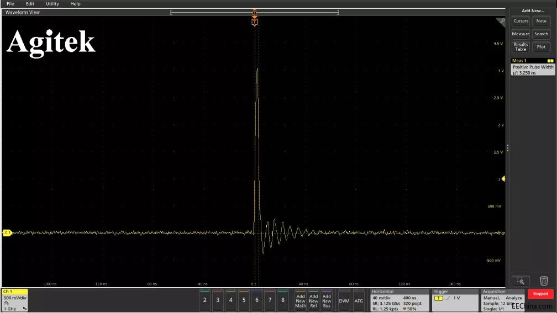Open the Acquisition settings badge
The height and width of the screenshot is (313, 557).
502,300
